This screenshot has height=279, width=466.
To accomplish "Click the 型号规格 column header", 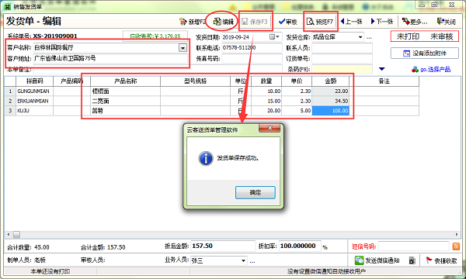I will click(x=195, y=81).
